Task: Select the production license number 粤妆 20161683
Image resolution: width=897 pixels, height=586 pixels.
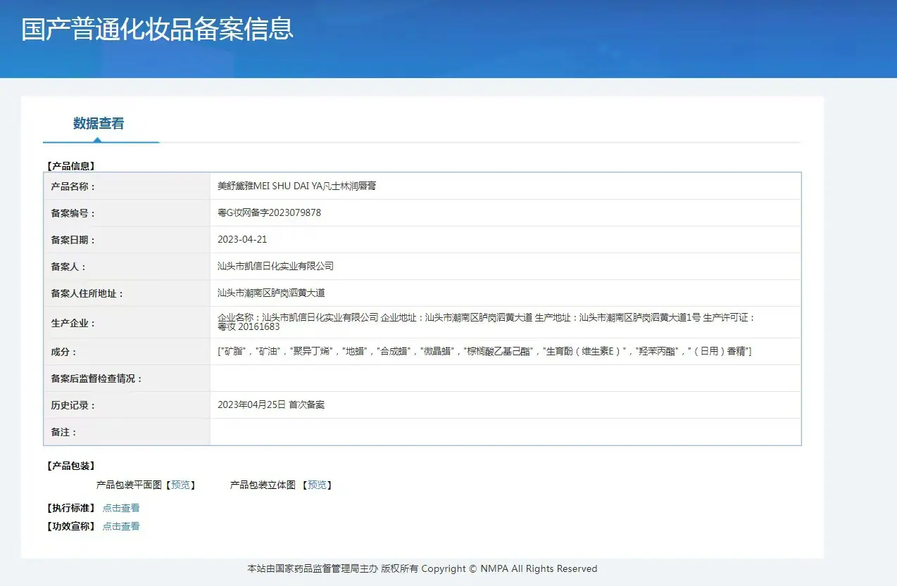Action: (249, 326)
